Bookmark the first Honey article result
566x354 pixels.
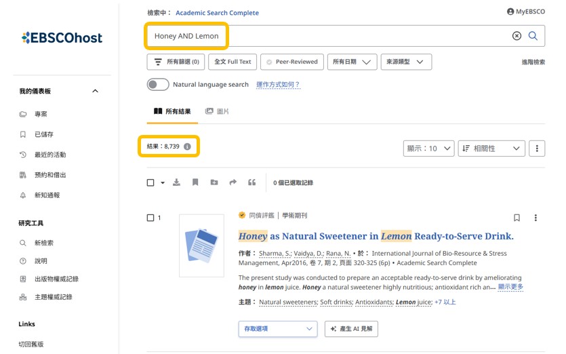[x=517, y=218]
